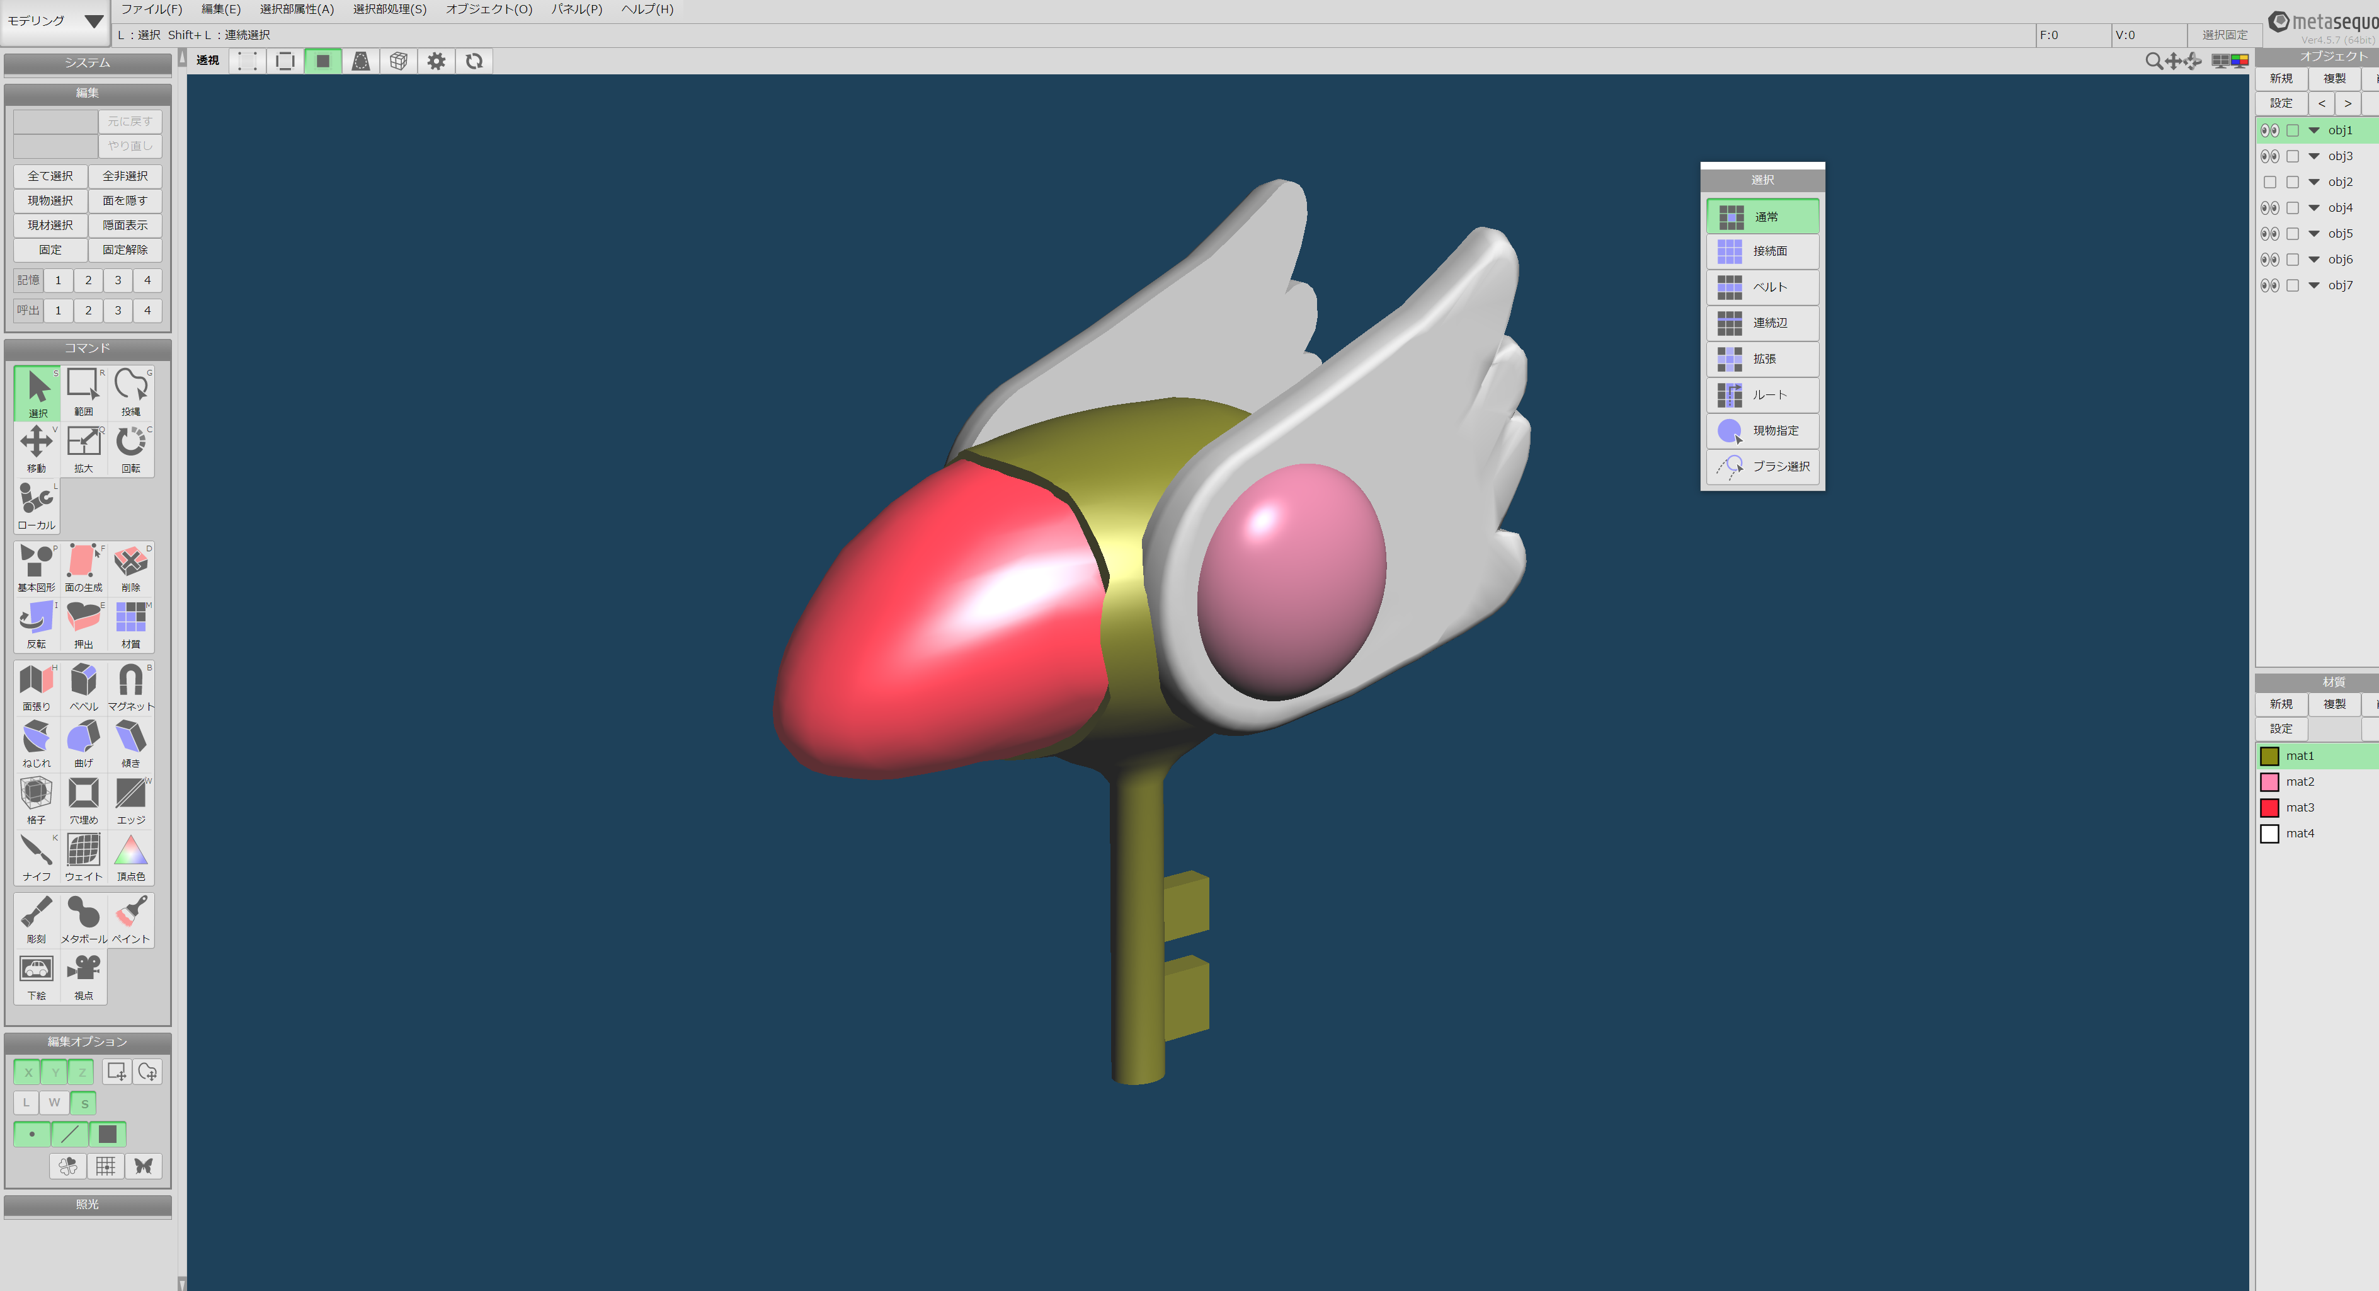Click the 全て選択 select all button
The height and width of the screenshot is (1291, 2379).
[x=51, y=176]
